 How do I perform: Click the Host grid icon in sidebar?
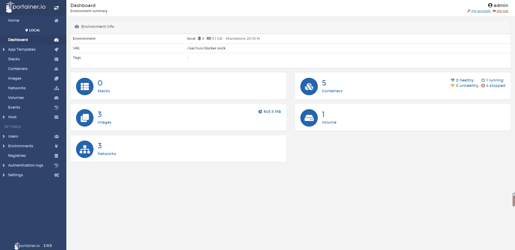56,117
